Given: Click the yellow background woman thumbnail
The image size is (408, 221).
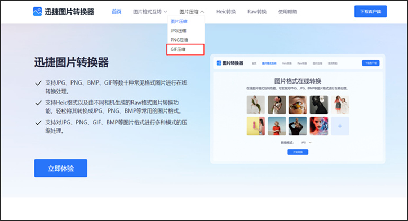Looking at the screenshot, I should pyautogui.click(x=256, y=126).
